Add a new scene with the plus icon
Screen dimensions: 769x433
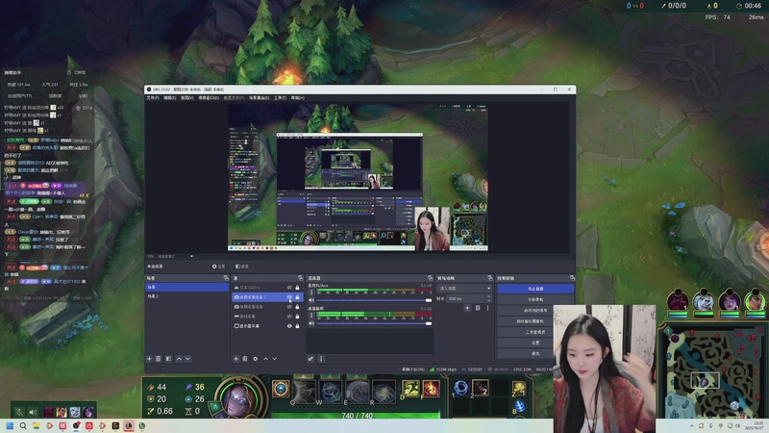click(150, 359)
